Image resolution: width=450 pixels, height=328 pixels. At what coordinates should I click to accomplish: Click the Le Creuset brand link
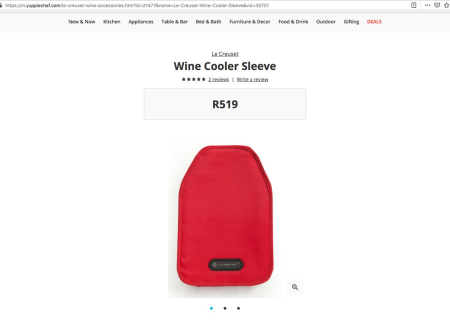225,54
